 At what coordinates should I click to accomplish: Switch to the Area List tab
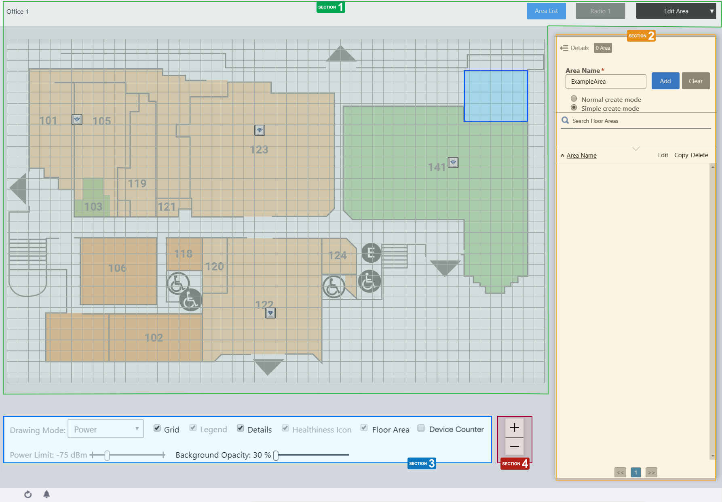(x=546, y=11)
